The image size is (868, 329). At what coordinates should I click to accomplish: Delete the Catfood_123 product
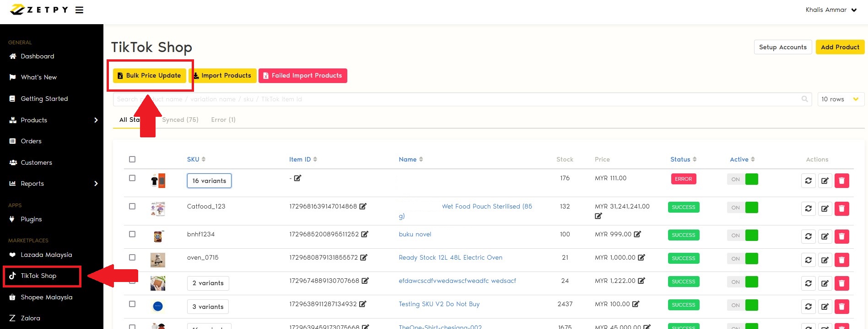tap(842, 209)
